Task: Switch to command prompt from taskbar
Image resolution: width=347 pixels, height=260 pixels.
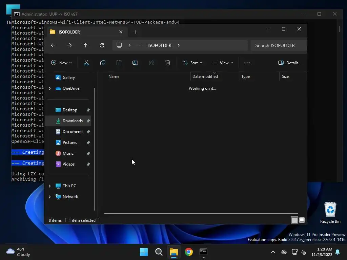Action: [x=203, y=252]
